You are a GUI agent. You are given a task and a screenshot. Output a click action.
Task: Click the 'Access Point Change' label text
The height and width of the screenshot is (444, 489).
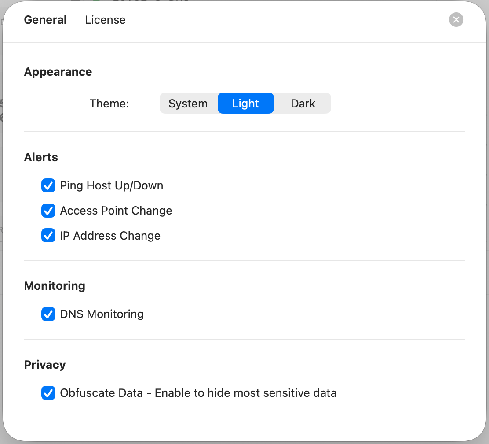coord(116,211)
